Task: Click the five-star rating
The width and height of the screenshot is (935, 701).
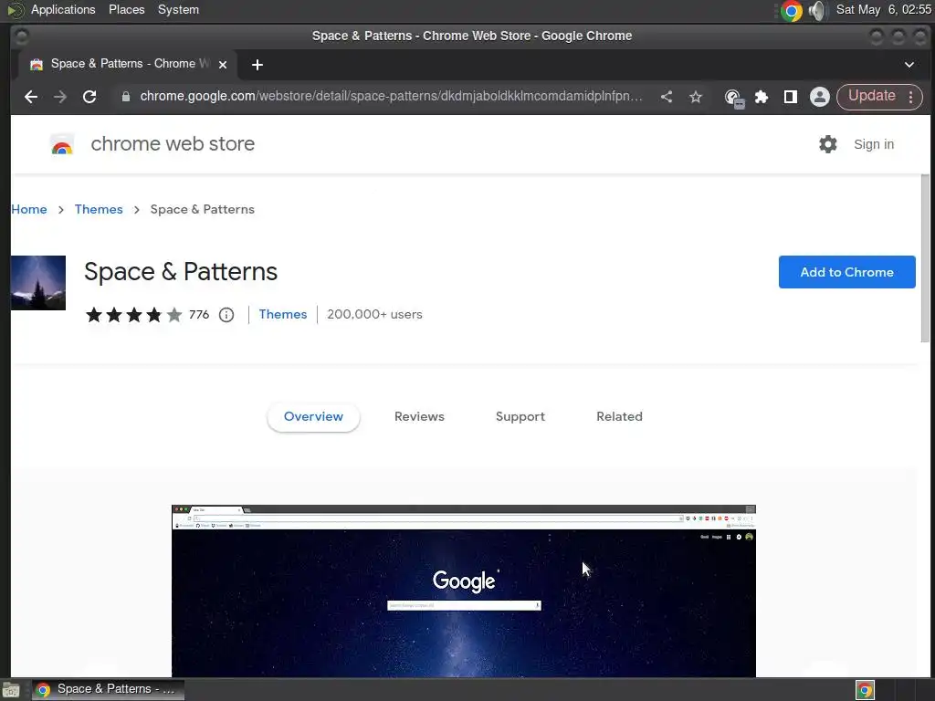Action: (133, 315)
